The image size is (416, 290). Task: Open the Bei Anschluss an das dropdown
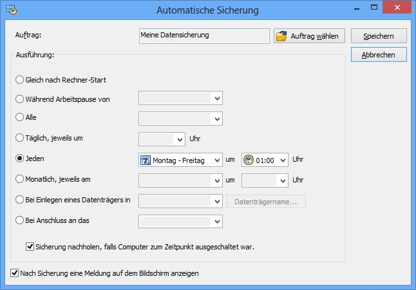tap(180, 222)
